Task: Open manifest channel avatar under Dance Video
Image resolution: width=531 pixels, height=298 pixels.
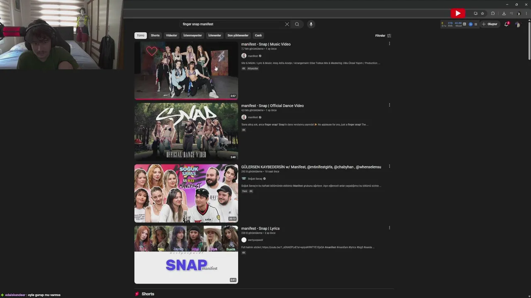Action: [x=244, y=117]
